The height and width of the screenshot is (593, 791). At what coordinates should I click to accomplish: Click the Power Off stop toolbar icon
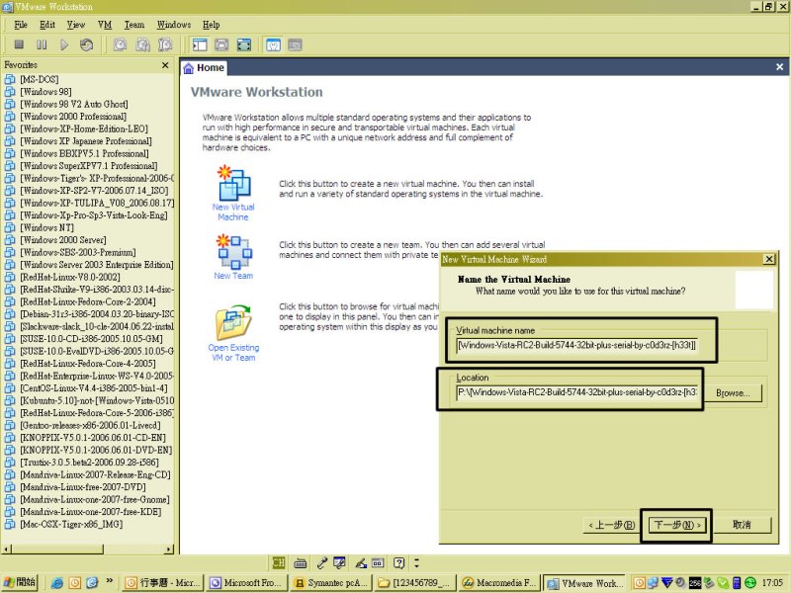coord(19,44)
